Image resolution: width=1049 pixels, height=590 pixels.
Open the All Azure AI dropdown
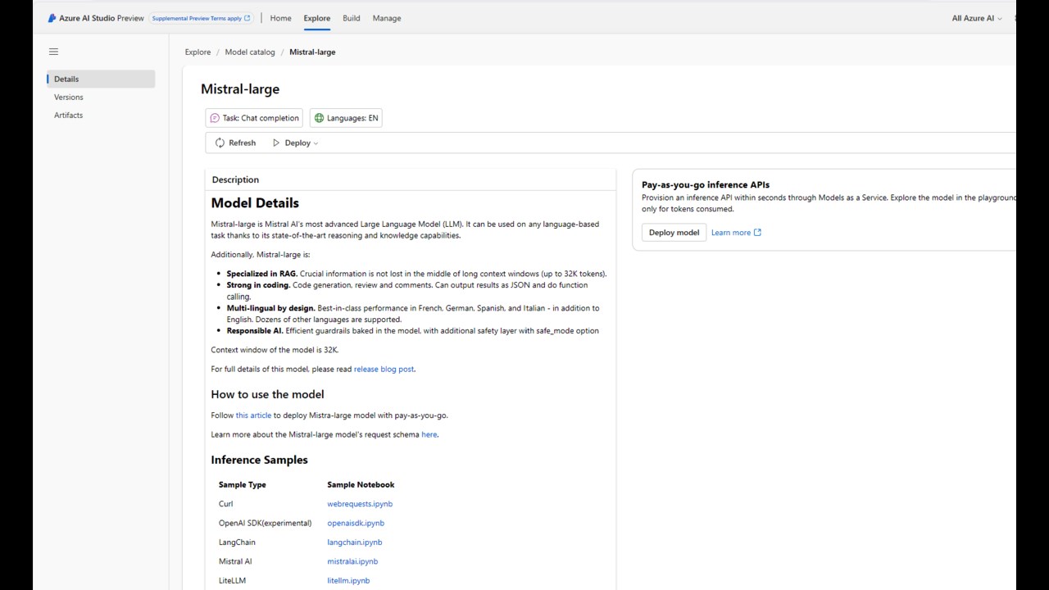point(977,18)
